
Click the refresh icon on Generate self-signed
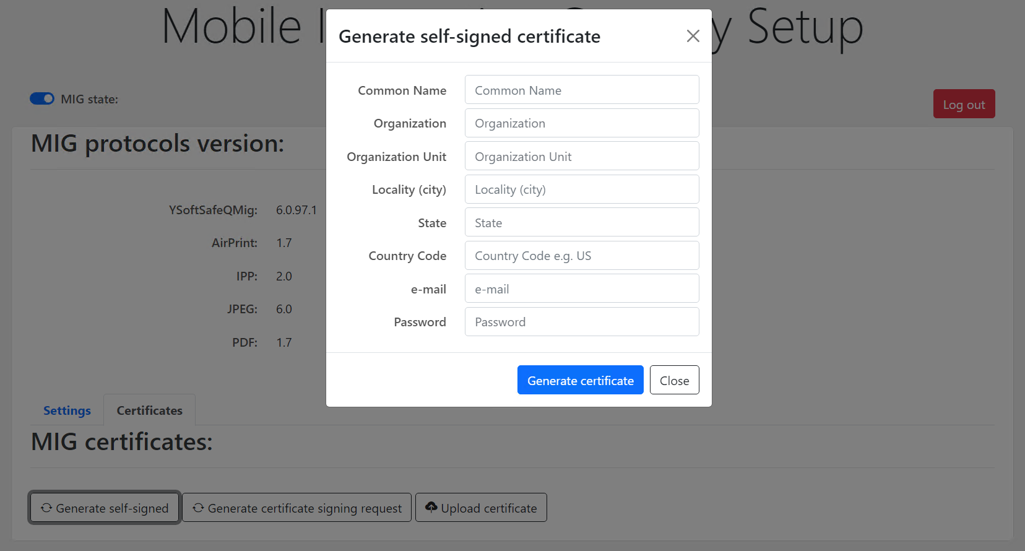tap(46, 508)
